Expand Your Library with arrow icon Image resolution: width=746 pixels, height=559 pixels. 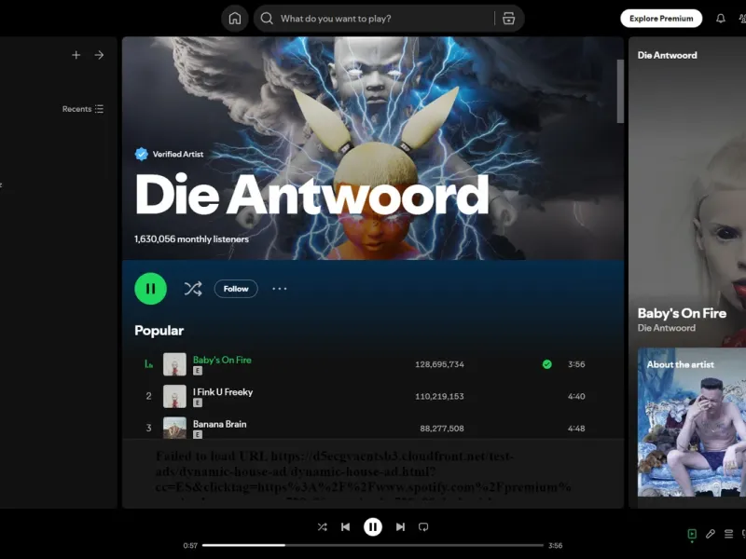(x=99, y=55)
